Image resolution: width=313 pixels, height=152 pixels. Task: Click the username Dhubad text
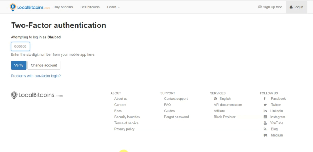54,37
